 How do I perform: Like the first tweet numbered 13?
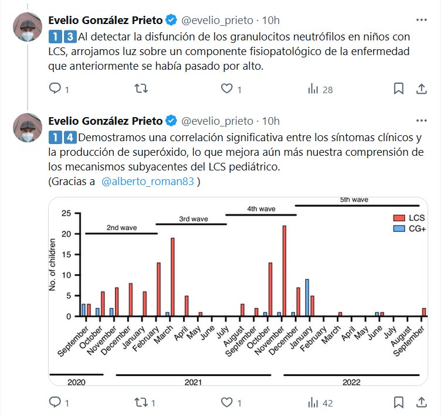[x=227, y=89]
